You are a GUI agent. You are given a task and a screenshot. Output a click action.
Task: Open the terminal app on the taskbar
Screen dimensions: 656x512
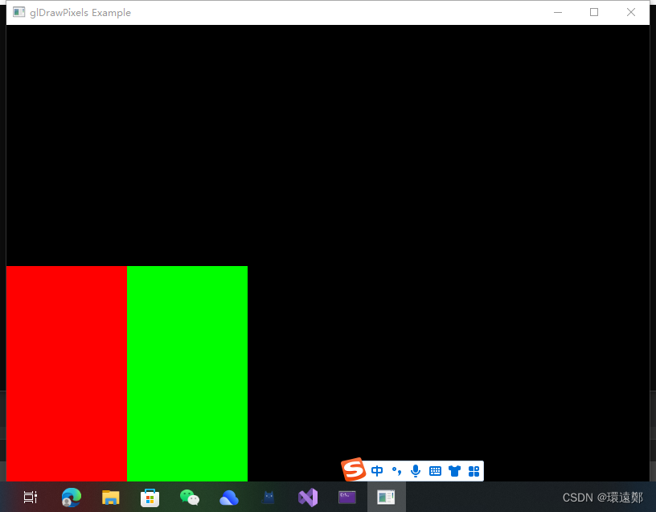coord(347,497)
